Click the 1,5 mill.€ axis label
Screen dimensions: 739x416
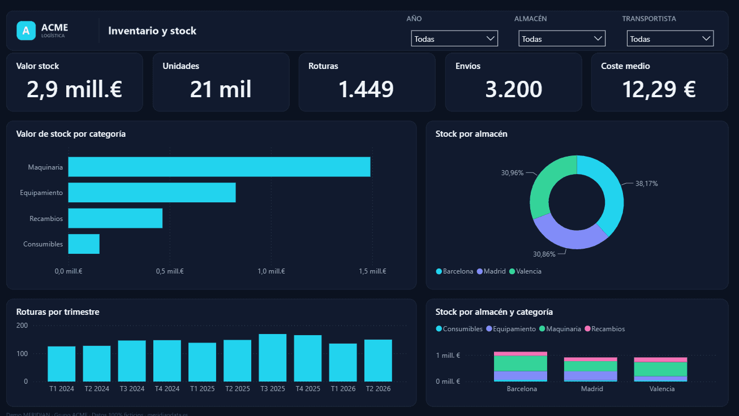(372, 271)
